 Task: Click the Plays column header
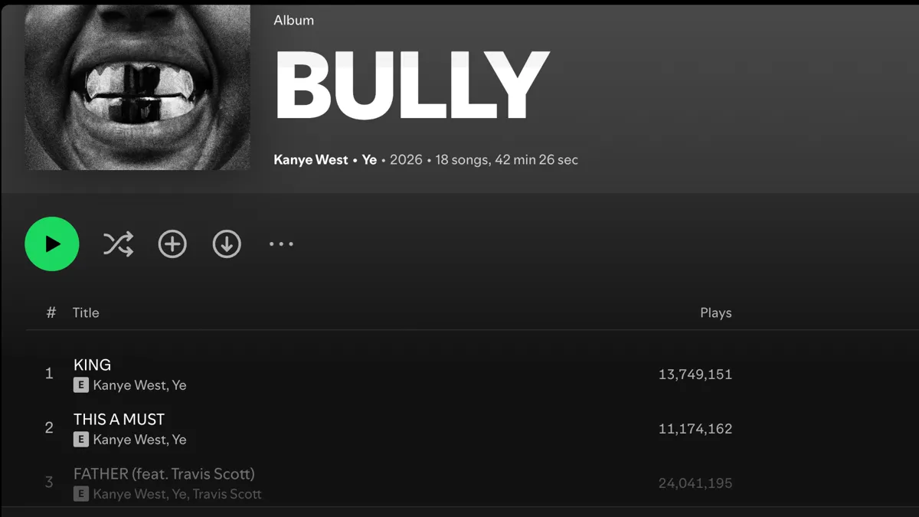[x=715, y=312]
